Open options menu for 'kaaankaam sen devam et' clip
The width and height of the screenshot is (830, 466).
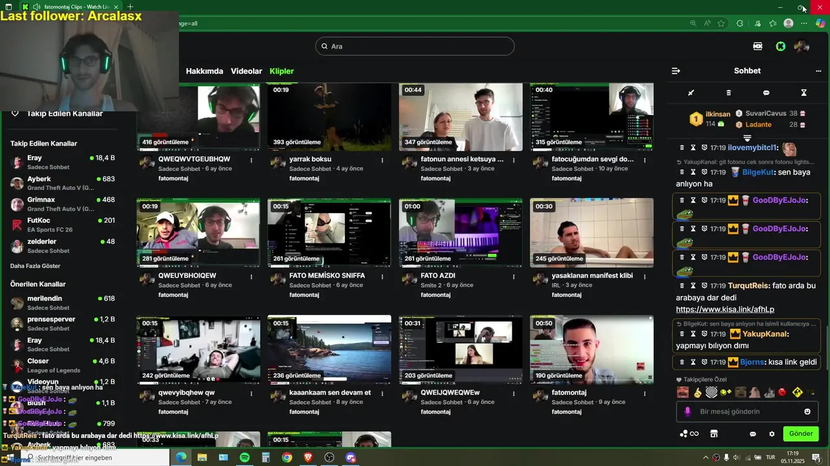[382, 394]
